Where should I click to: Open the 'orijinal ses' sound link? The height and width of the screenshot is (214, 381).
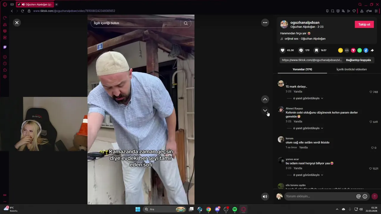305,39
